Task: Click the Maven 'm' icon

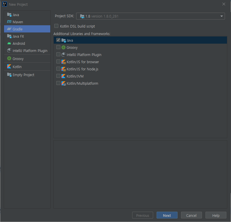Action: point(9,22)
